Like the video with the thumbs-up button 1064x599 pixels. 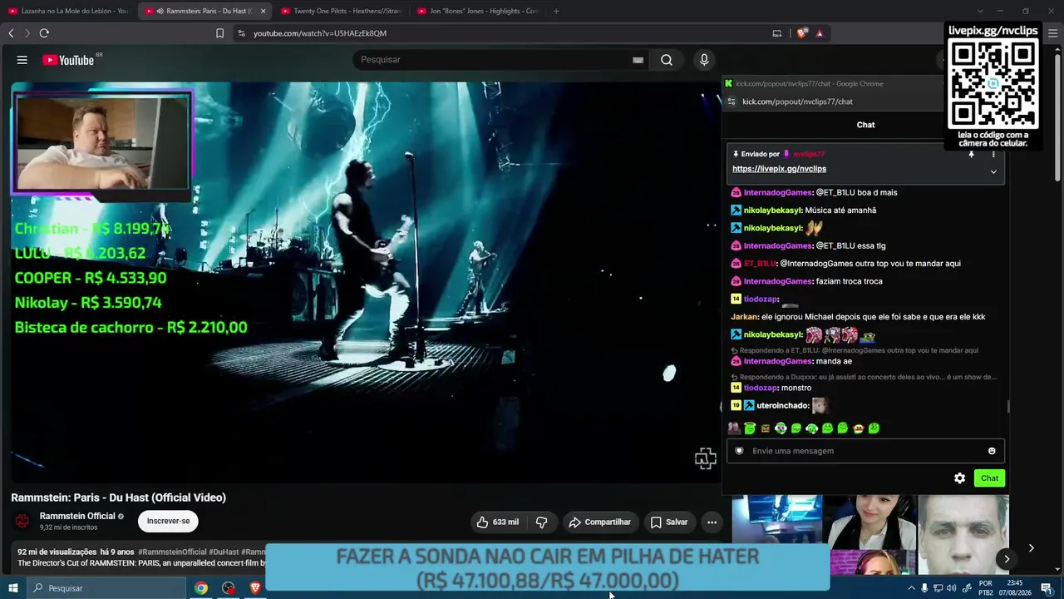point(498,522)
